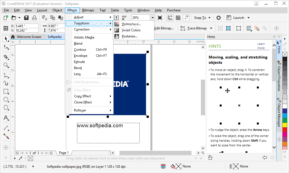Click the Paste icon in standard toolbar

point(61,18)
